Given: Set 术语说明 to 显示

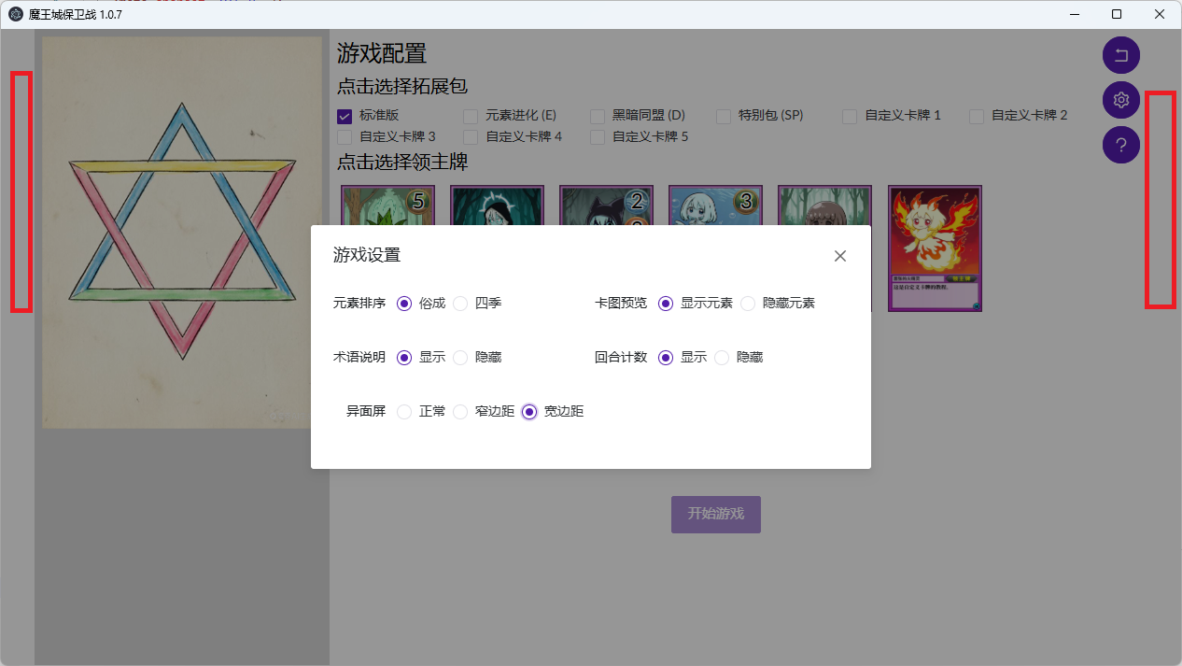Looking at the screenshot, I should pyautogui.click(x=404, y=357).
